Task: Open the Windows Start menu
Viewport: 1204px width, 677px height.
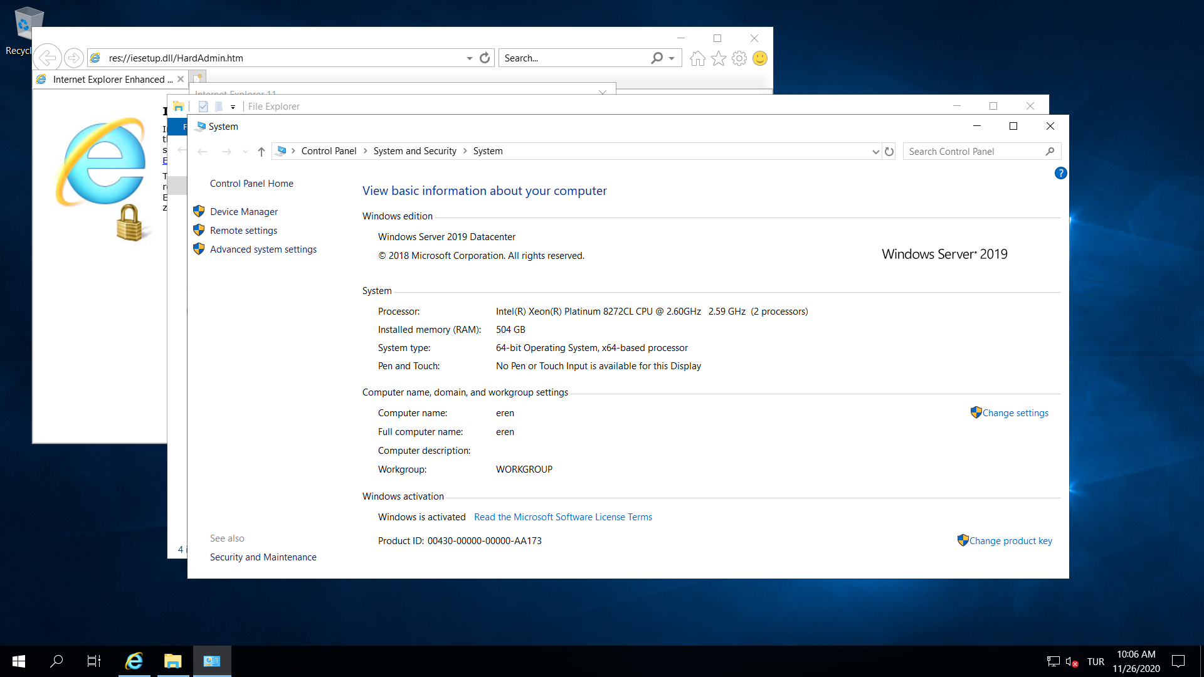Action: 19,661
